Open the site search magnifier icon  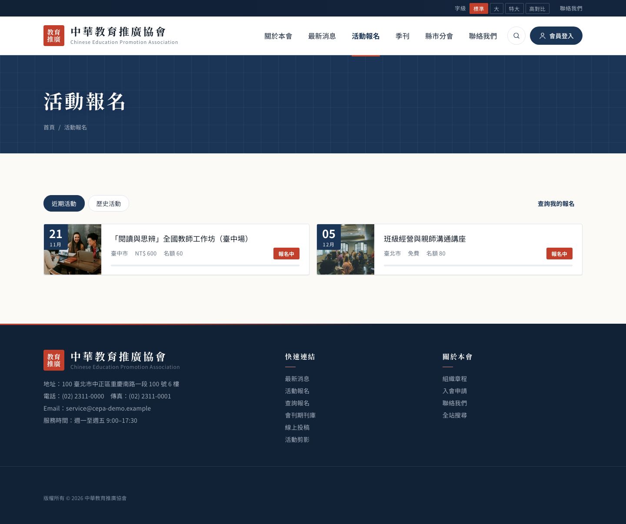(x=516, y=36)
